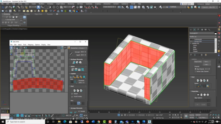Click the Select and Move tool in main toolbar
The height and width of the screenshot is (124, 221).
click(x=54, y=7)
